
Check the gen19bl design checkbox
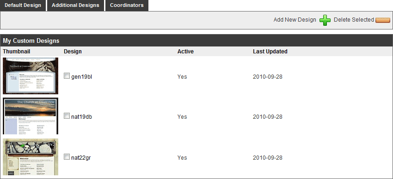click(67, 76)
